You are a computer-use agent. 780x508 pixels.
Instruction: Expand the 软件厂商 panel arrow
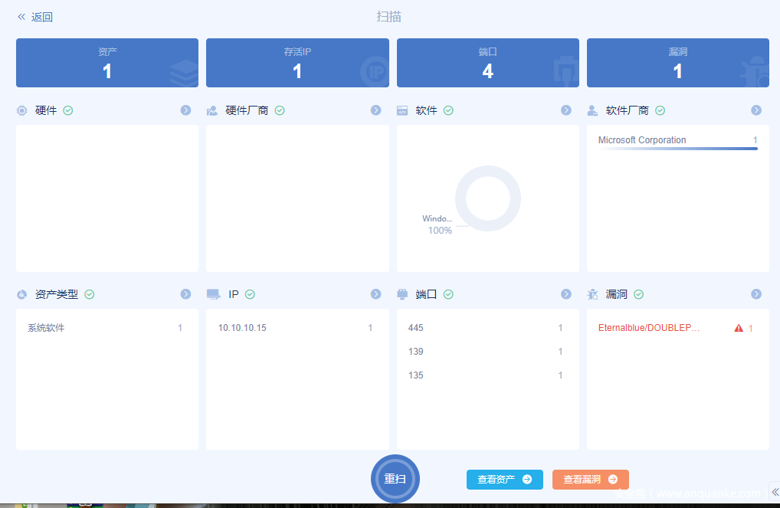coord(756,110)
